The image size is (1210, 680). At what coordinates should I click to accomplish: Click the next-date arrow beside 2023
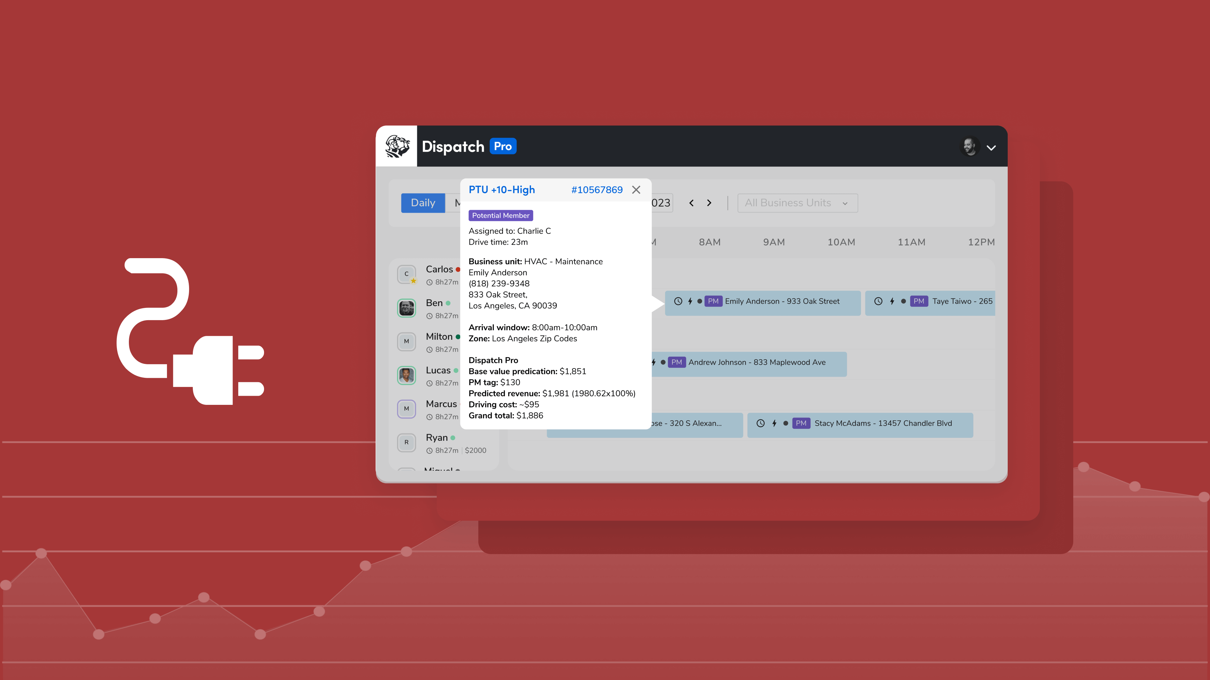(709, 203)
